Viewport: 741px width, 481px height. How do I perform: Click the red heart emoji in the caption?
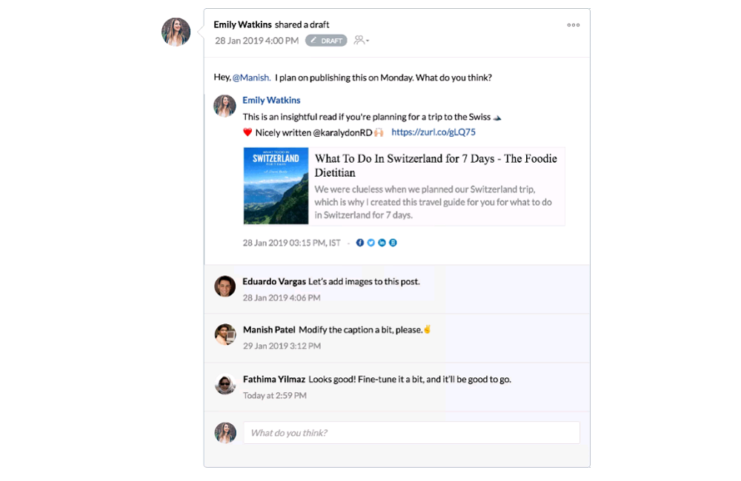(x=247, y=132)
